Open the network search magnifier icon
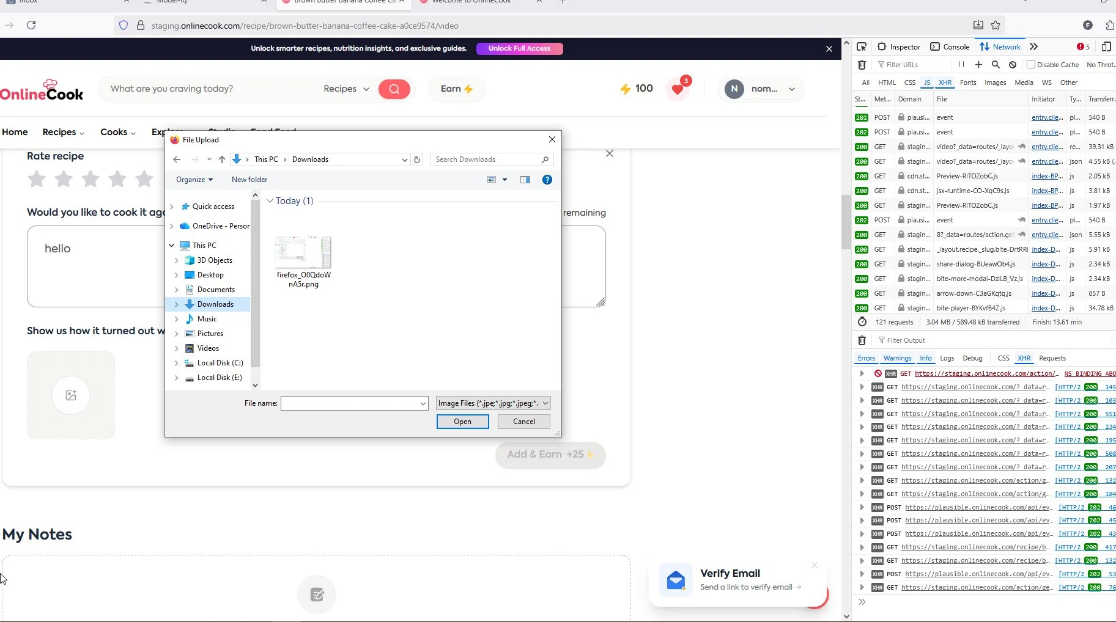 pos(996,65)
